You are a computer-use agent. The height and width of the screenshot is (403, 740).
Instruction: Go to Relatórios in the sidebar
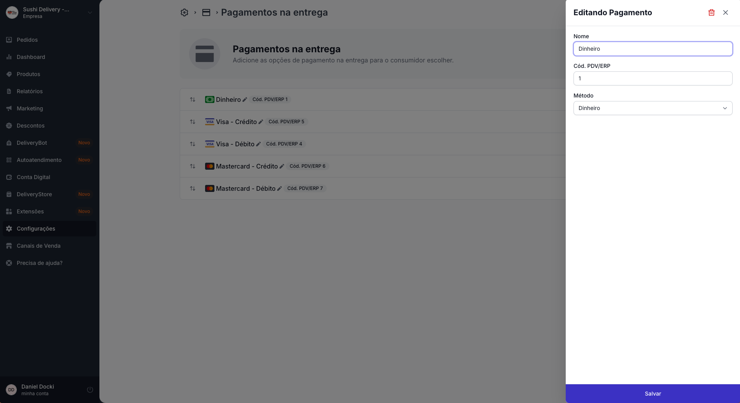coord(30,91)
